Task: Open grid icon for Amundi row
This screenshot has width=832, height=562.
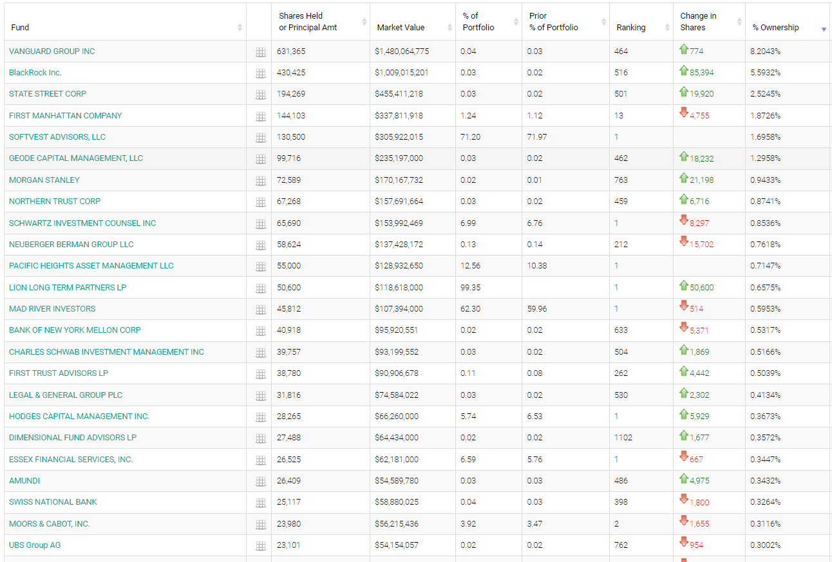Action: point(261,482)
